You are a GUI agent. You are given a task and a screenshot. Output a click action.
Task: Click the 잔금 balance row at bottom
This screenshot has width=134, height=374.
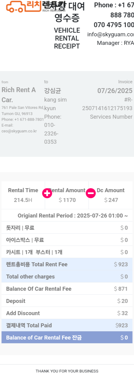click(67, 337)
